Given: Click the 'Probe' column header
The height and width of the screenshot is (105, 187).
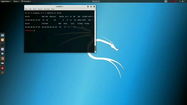Looking at the screenshot, I should [87, 24].
